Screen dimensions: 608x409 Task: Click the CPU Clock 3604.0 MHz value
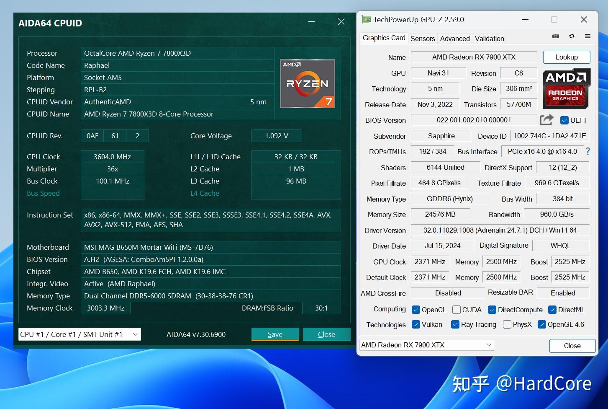(x=113, y=157)
